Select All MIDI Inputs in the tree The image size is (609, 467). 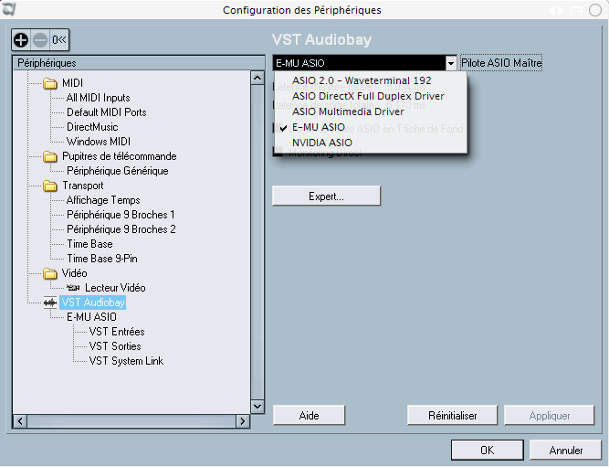(x=99, y=98)
